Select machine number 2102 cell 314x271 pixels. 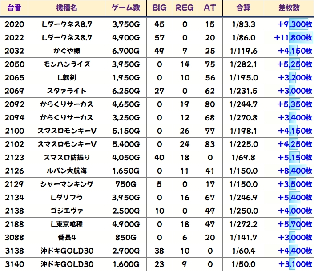pyautogui.click(x=14, y=144)
